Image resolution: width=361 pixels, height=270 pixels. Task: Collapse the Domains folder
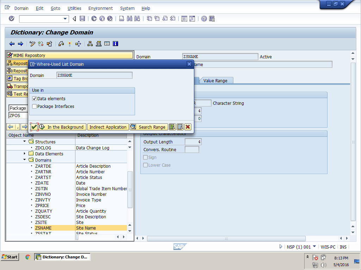25,160
